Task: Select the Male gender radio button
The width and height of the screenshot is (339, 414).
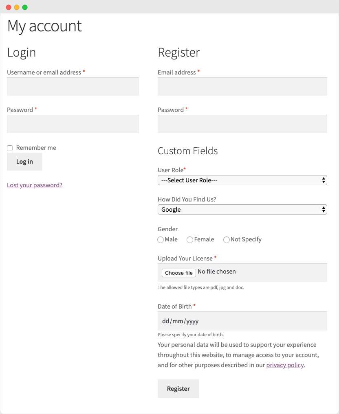Action: [x=161, y=240]
